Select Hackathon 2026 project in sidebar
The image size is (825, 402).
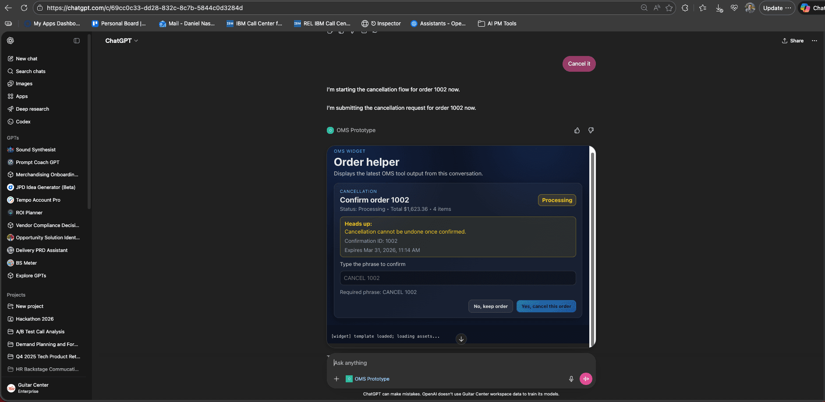[35, 319]
